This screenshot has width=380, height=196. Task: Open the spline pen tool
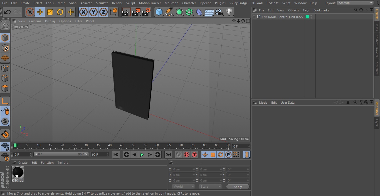pyautogui.click(x=169, y=12)
